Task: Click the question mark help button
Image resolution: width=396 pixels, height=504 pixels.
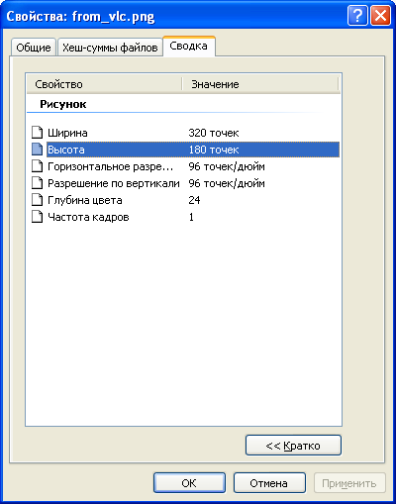Action: click(x=357, y=16)
